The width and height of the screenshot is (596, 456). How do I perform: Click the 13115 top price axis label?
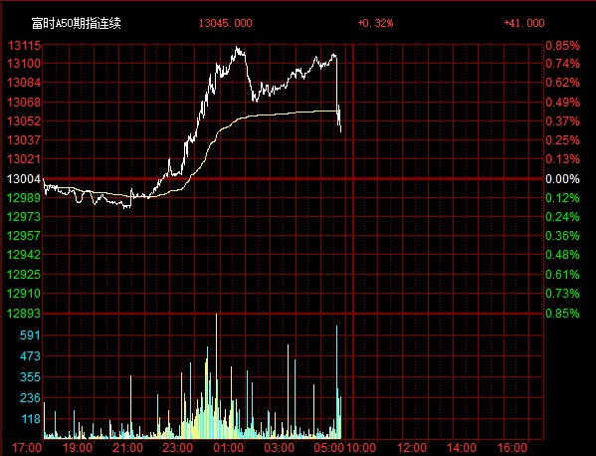(x=24, y=46)
